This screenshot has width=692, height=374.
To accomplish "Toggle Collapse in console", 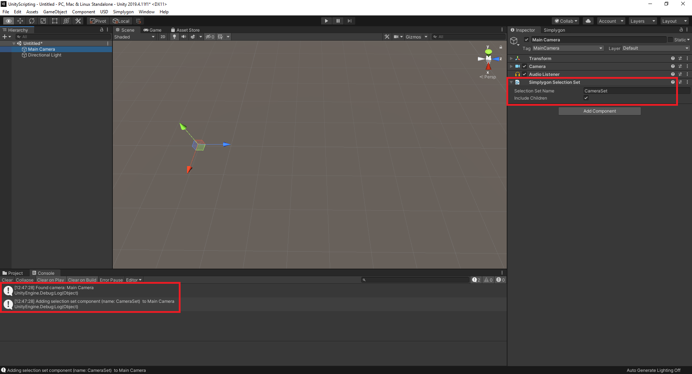I will 25,280.
